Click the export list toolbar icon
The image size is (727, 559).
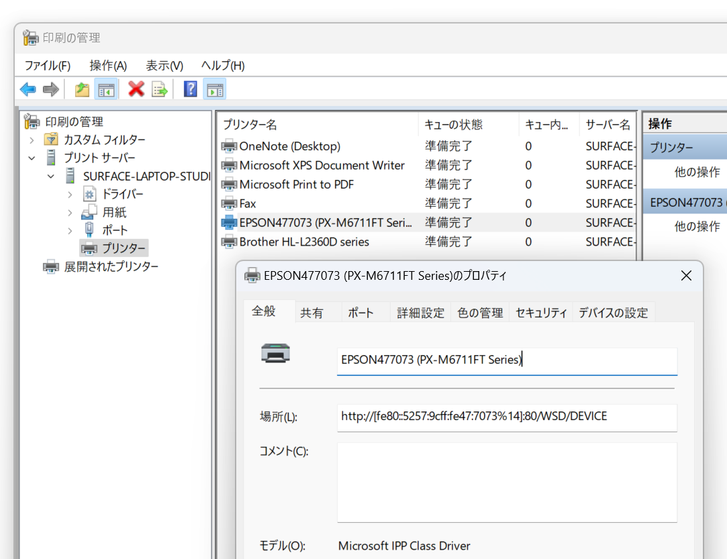click(x=160, y=89)
